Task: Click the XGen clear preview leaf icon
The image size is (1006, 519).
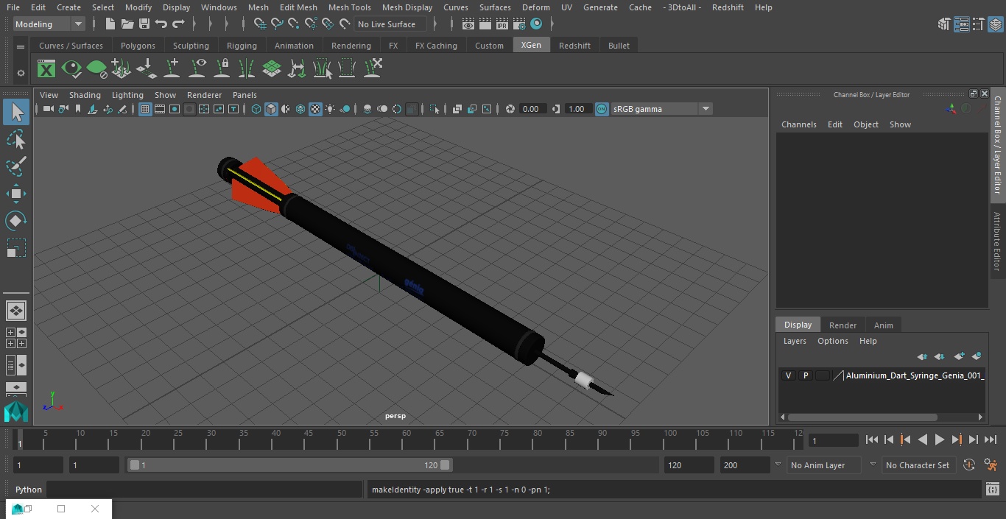Action: click(96, 69)
